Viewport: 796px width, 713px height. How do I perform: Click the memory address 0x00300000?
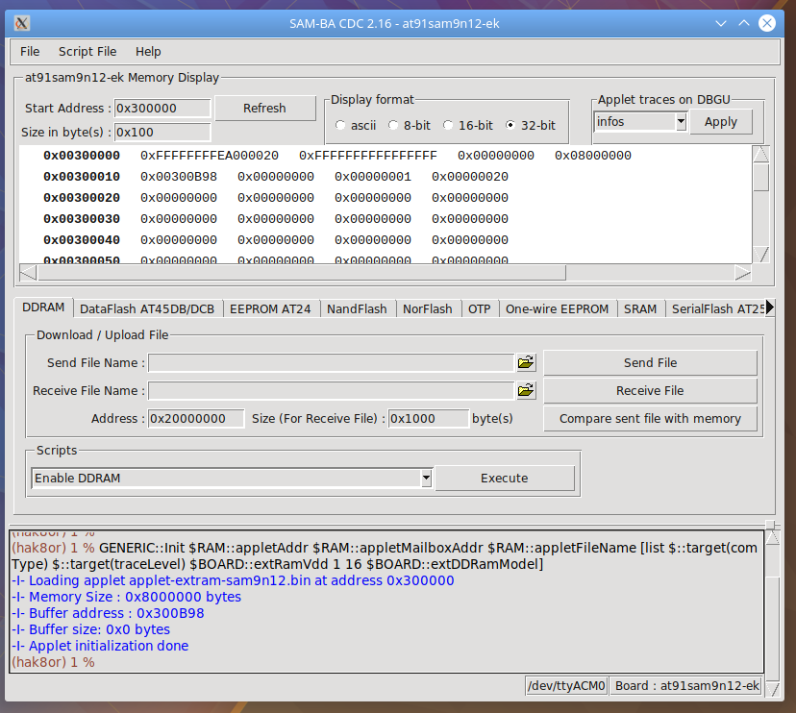82,156
